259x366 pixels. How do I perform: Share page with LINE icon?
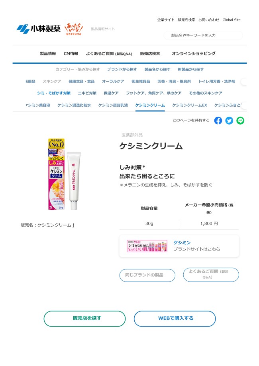click(x=240, y=121)
